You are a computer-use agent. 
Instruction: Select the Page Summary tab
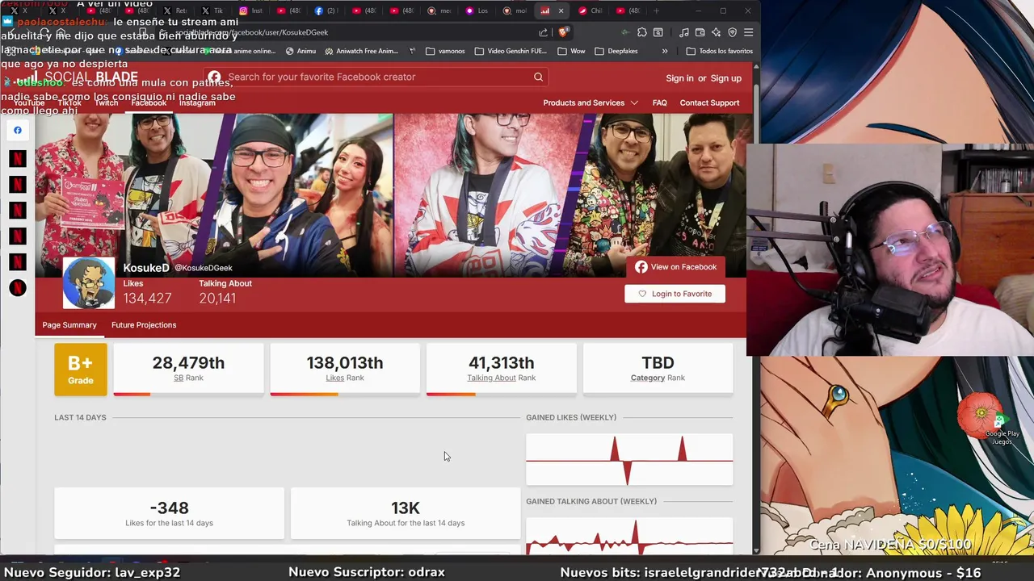coord(69,325)
